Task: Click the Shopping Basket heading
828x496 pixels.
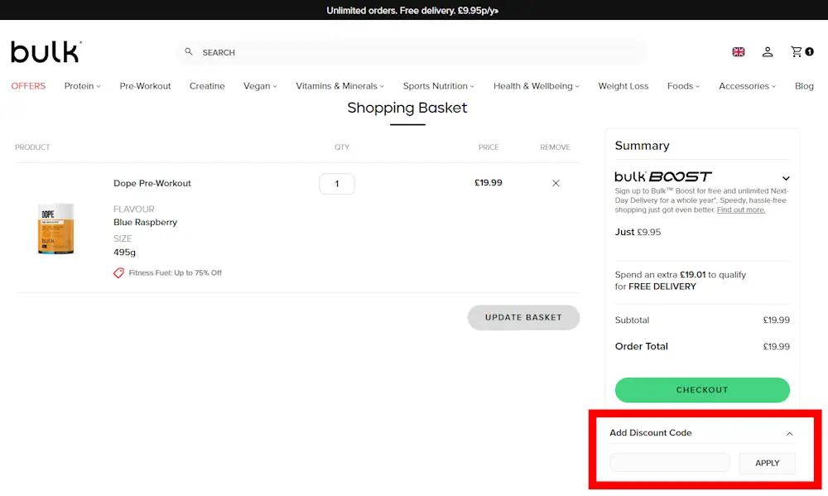Action: [407, 108]
